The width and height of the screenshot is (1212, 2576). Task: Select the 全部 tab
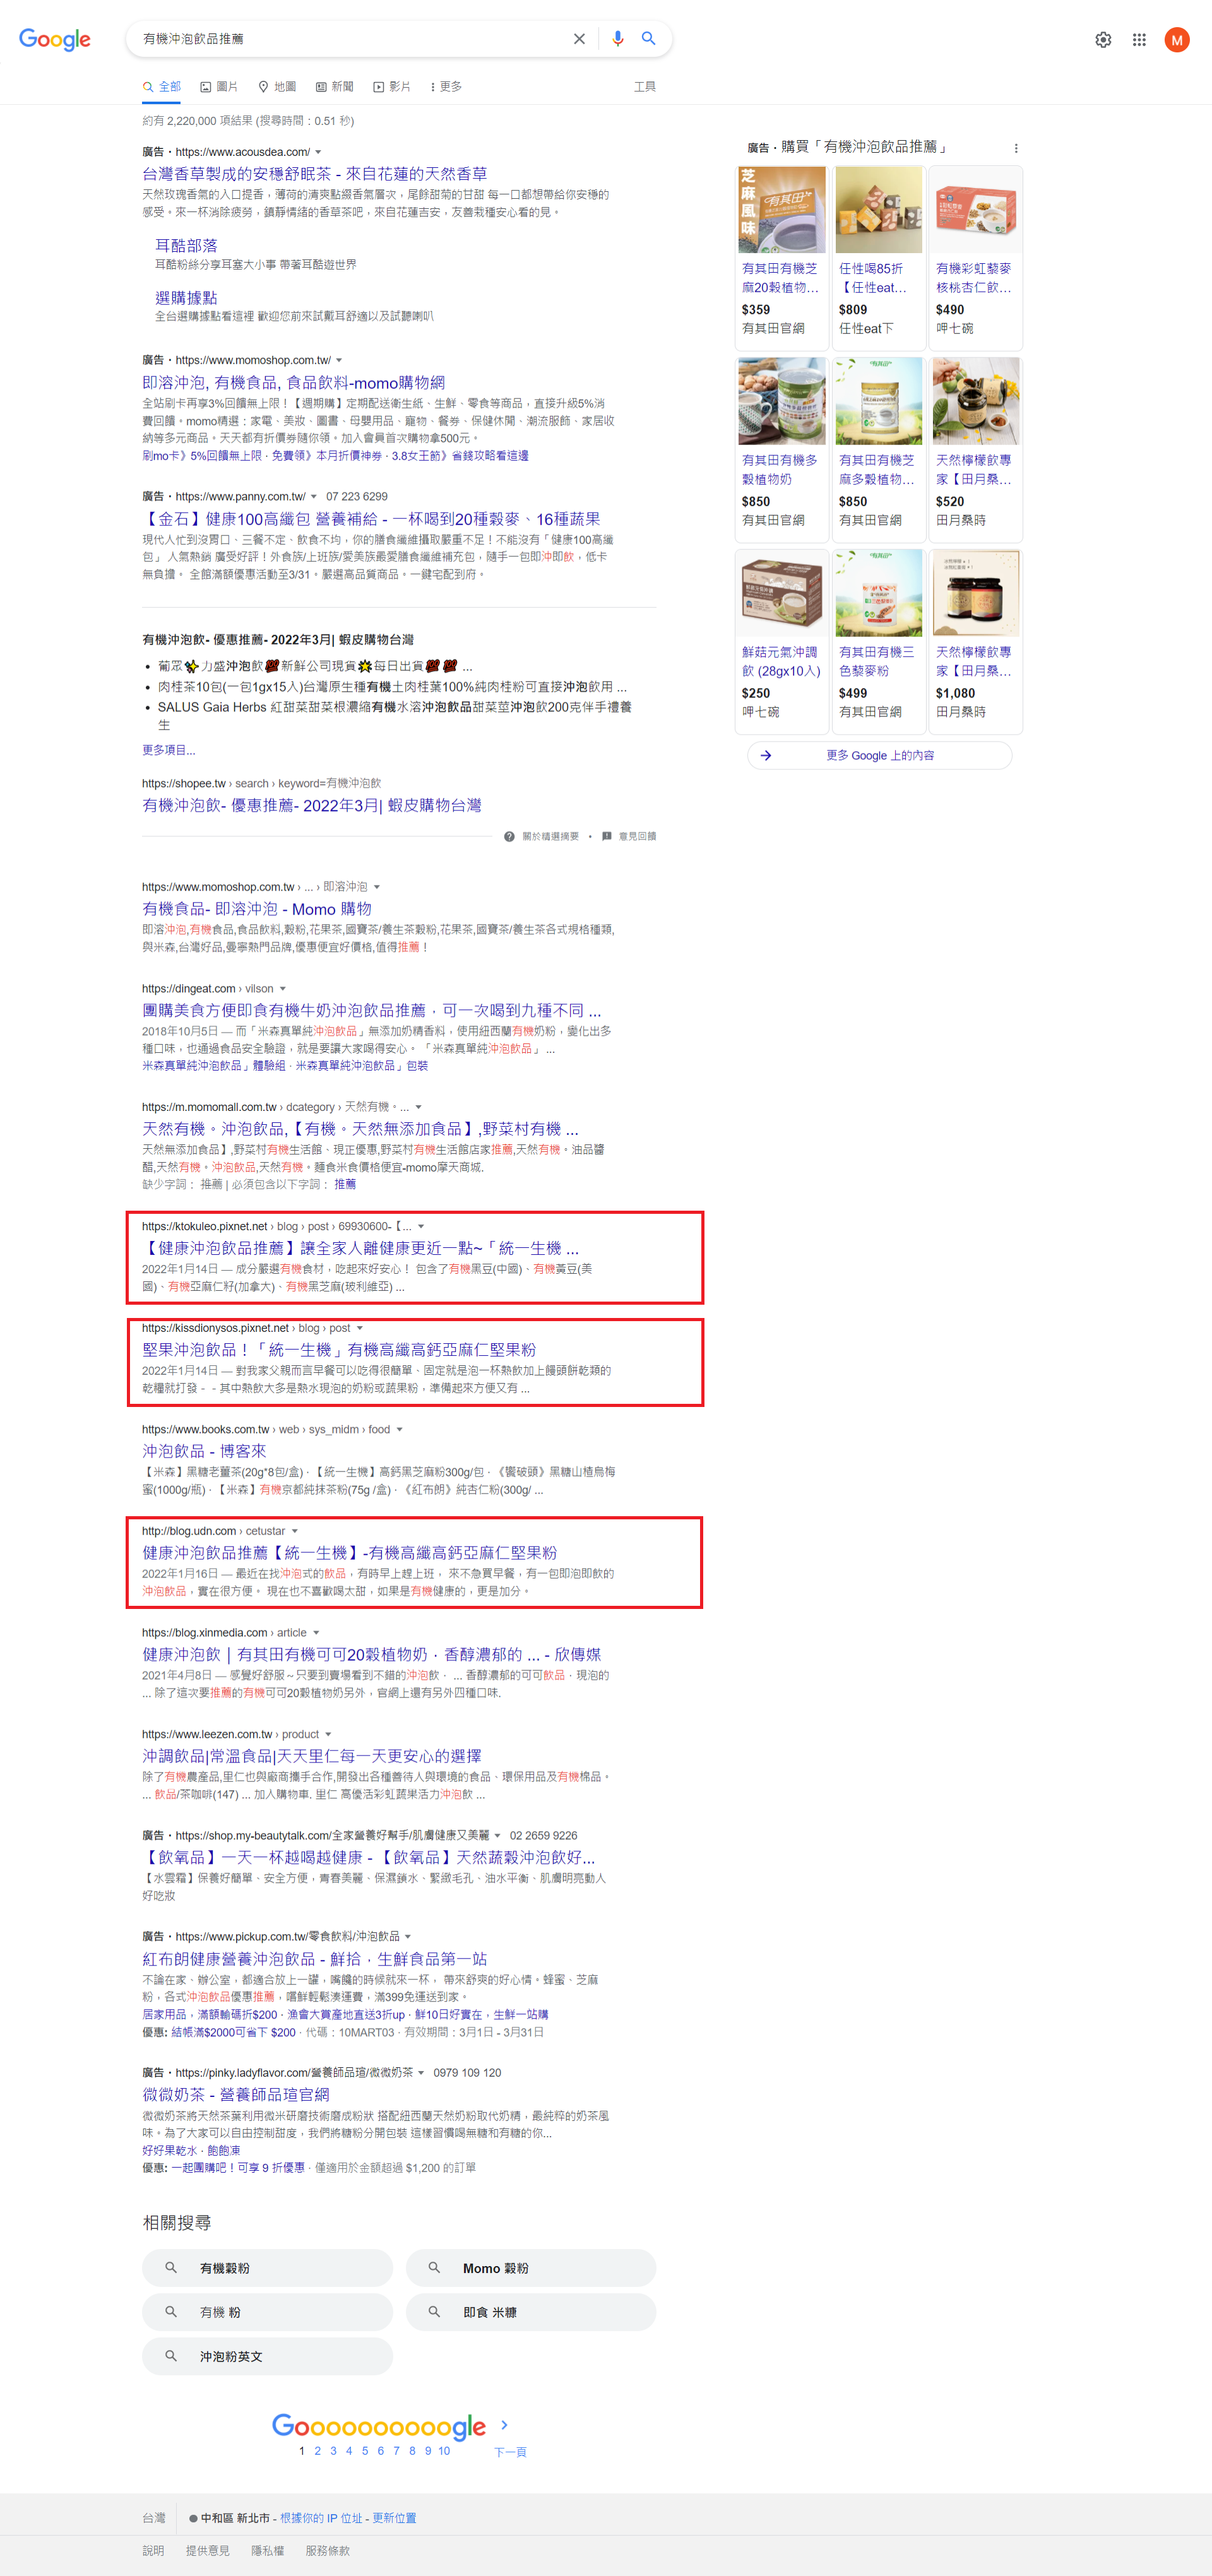click(161, 87)
